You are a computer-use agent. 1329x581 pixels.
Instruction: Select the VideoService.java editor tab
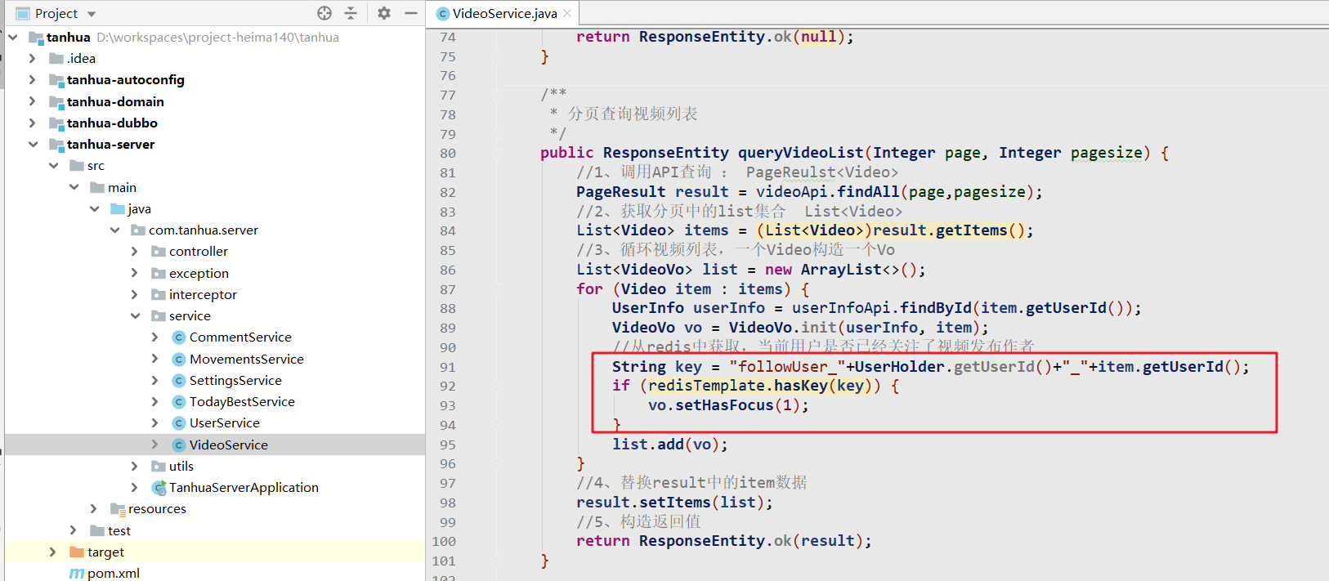click(x=504, y=13)
